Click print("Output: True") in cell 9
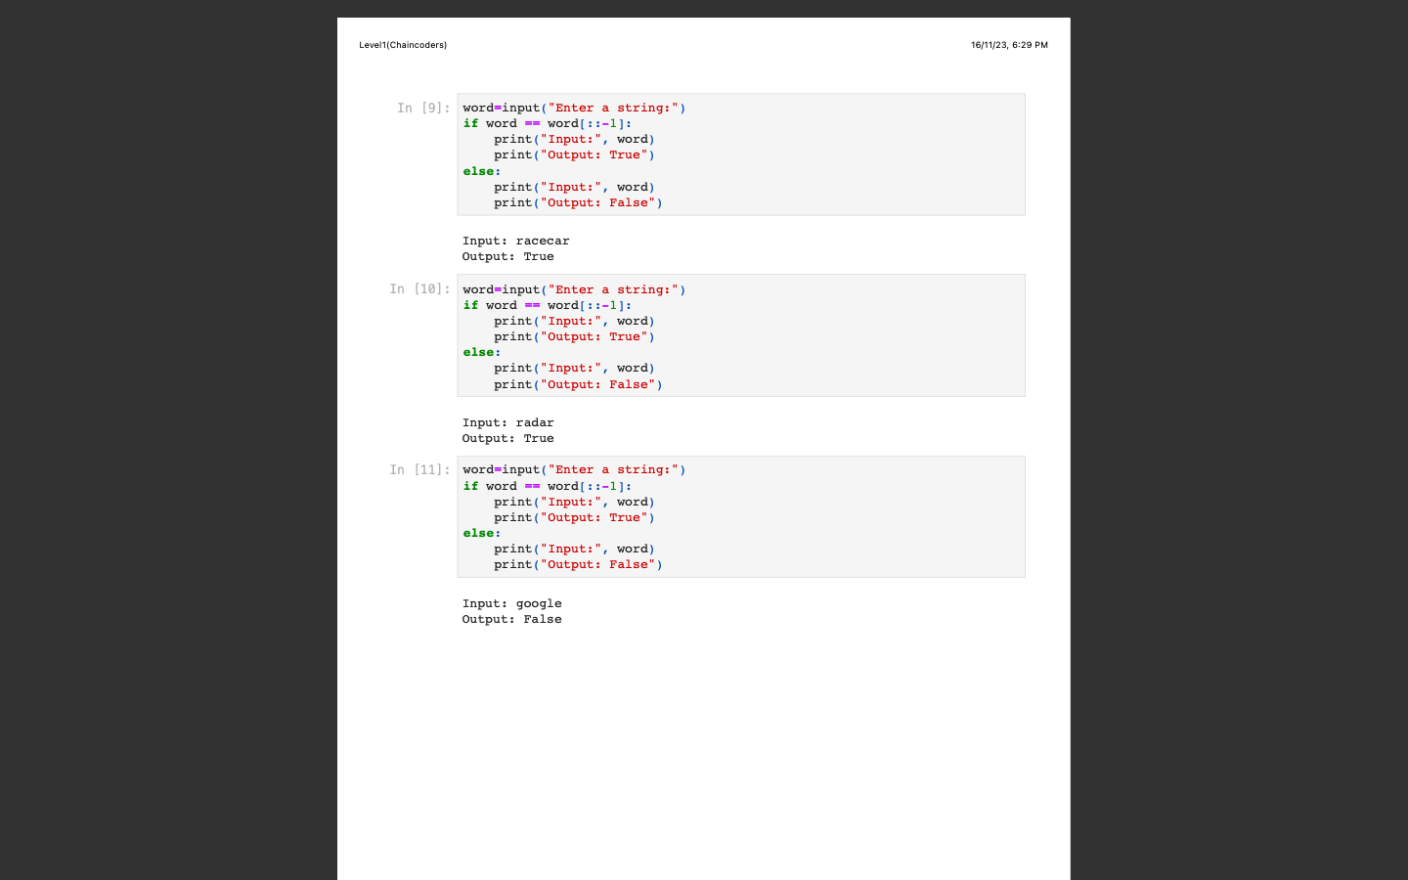Screen dimensions: 1408x880 pos(574,154)
